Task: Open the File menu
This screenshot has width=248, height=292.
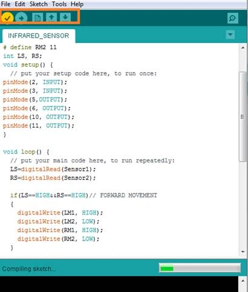Action: coord(5,4)
